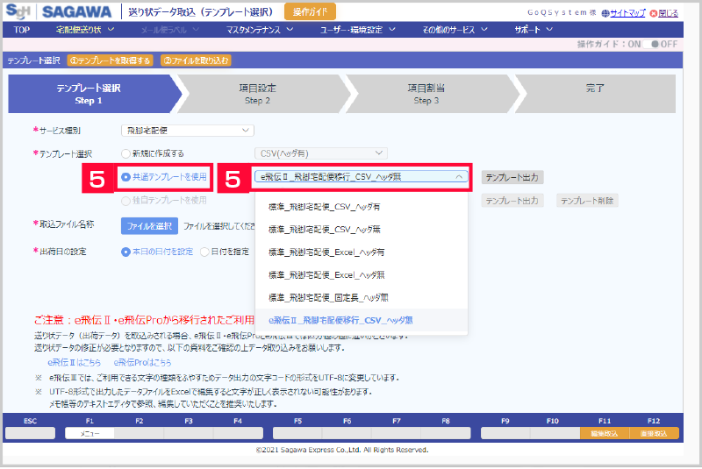Image resolution: width=702 pixels, height=469 pixels.
Task: Open the サービス種別 dropdown
Action: point(188,131)
